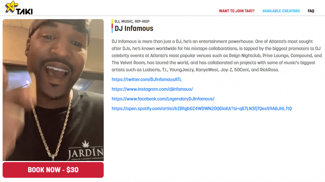This screenshot has width=325, height=182.
Task: Visit the LegendaryDJInfamous Facebook link
Action: [163, 99]
